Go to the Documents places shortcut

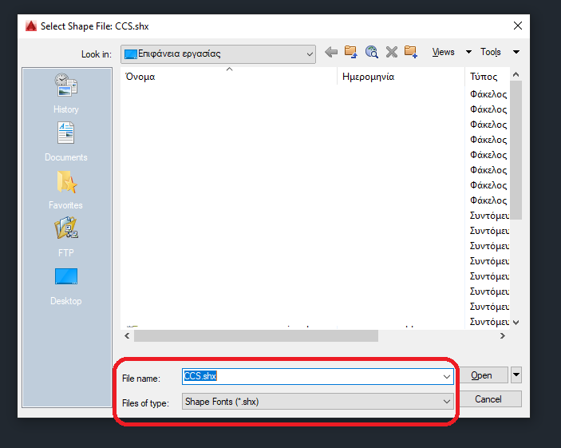pyautogui.click(x=65, y=141)
